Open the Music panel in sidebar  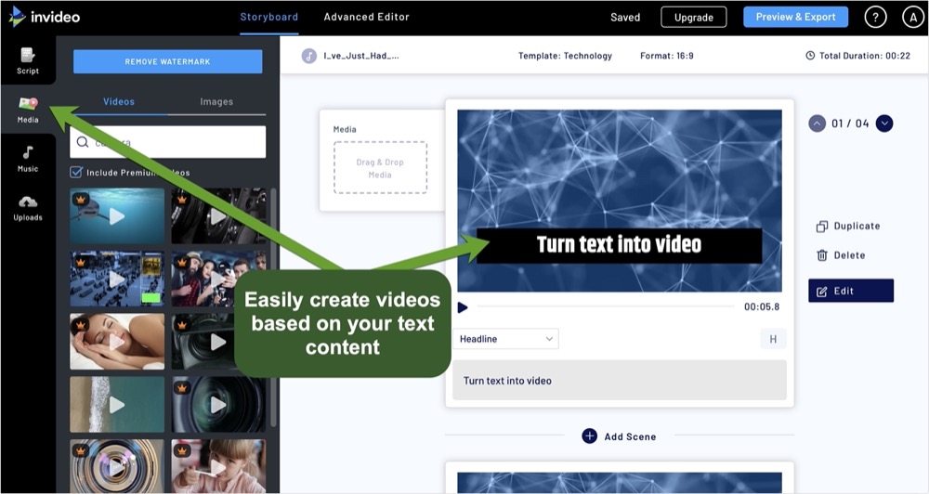coord(28,159)
